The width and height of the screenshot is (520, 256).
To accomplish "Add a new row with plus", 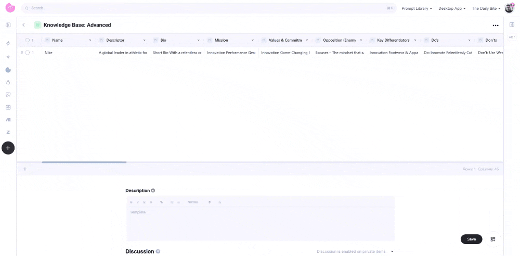I will (24, 169).
